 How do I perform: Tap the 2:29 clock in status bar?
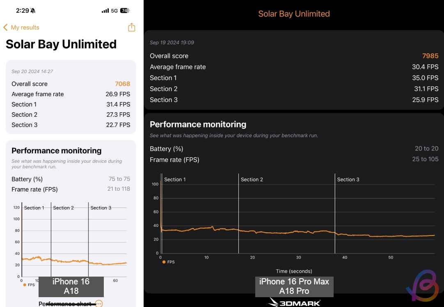(21, 10)
